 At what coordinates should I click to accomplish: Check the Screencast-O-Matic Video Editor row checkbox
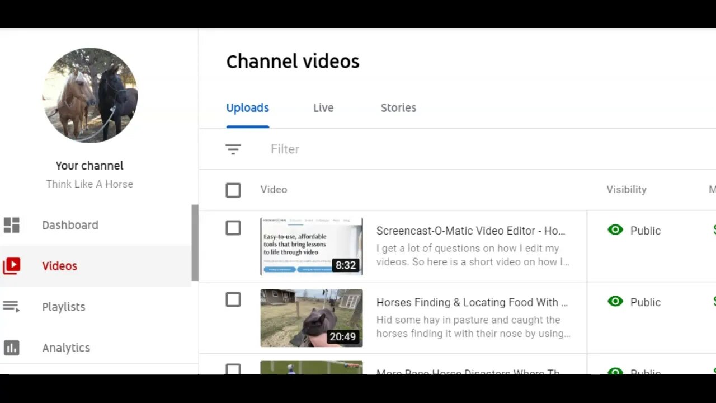tap(233, 228)
